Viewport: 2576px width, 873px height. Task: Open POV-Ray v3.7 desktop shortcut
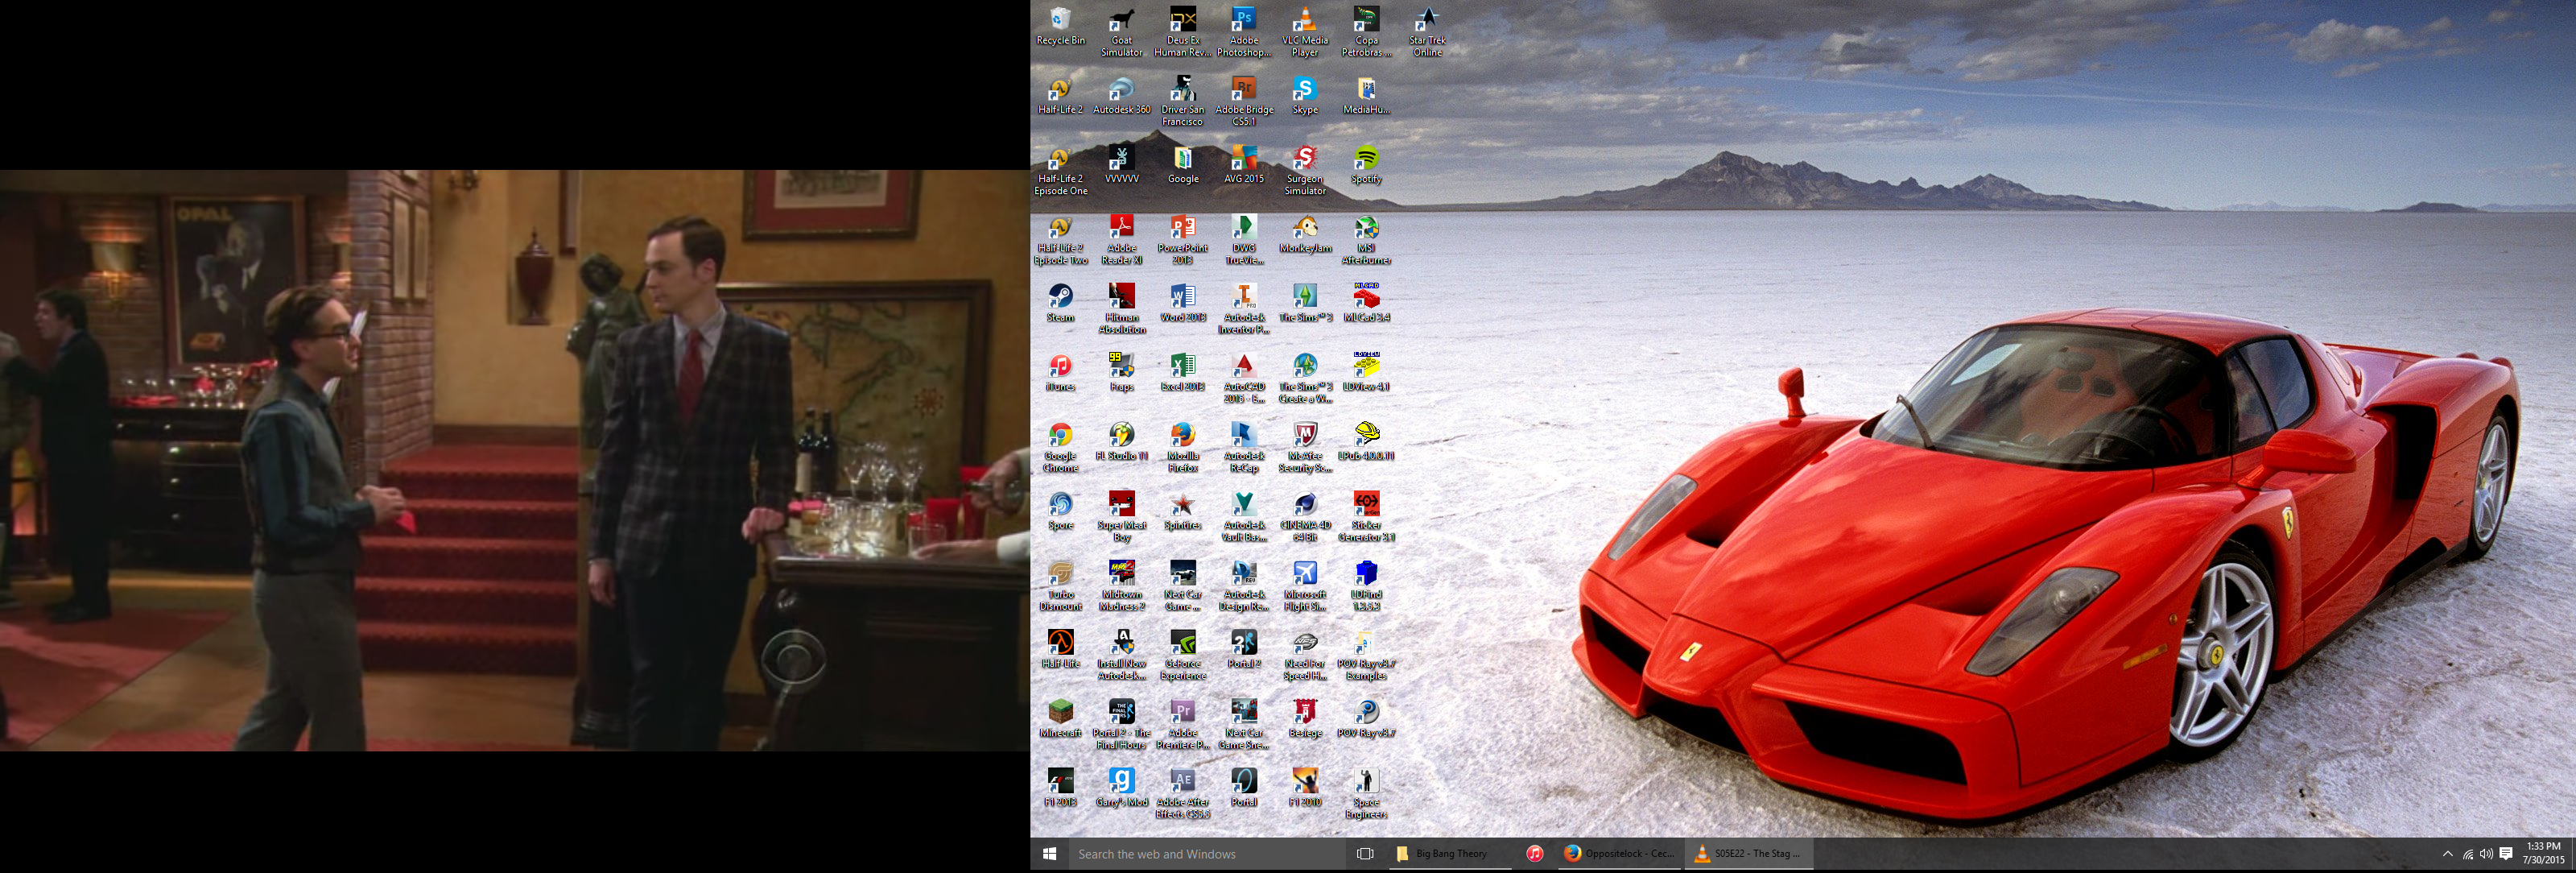click(1366, 718)
